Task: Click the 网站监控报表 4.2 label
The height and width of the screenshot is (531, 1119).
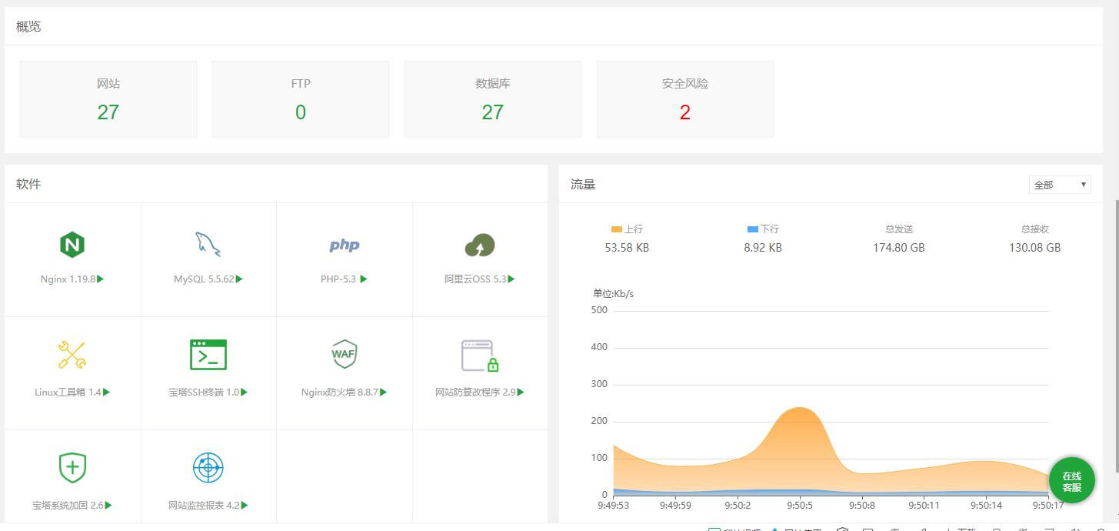Action: (x=204, y=506)
